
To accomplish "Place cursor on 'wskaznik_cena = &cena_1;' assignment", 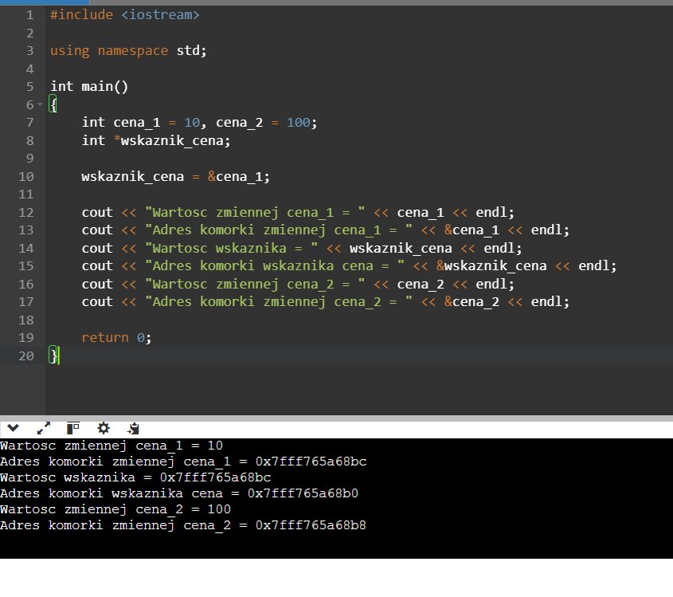I will pyautogui.click(x=181, y=176).
